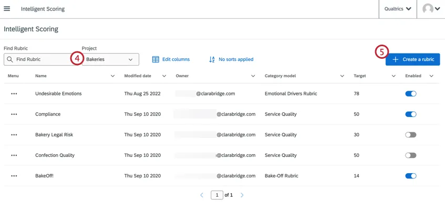Open the hamburger navigation menu

click(7, 9)
